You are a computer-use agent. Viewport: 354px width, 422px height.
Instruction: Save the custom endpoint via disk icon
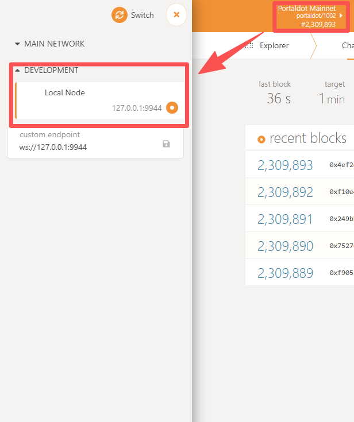pyautogui.click(x=166, y=144)
